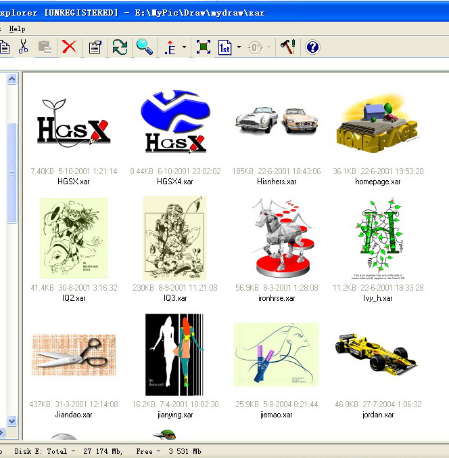Click file name IQ2.xar
Screen dimensions: 449x458
pos(74,298)
